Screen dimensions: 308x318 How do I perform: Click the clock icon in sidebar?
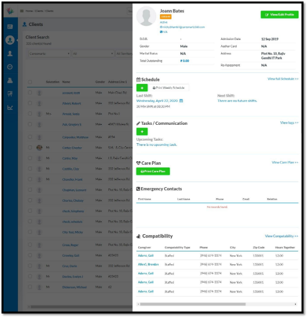[10, 67]
